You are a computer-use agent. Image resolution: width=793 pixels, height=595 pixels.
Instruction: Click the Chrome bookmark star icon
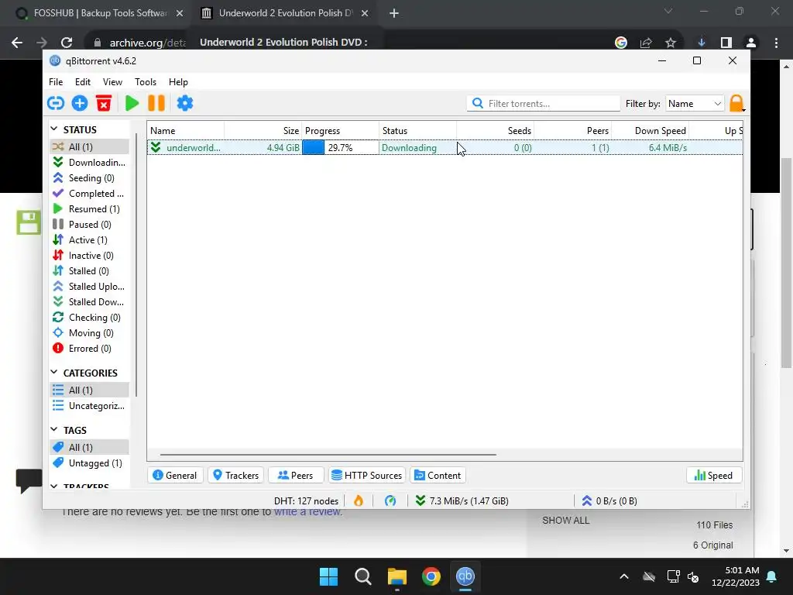(x=671, y=43)
